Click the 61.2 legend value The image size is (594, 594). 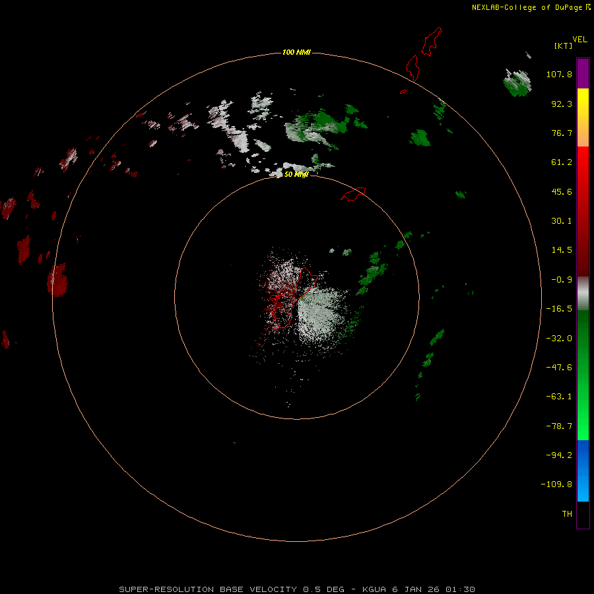point(562,162)
